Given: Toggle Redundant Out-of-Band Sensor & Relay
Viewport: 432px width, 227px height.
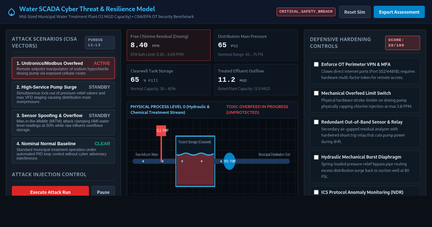Looking at the screenshot, I should click(x=316, y=122).
